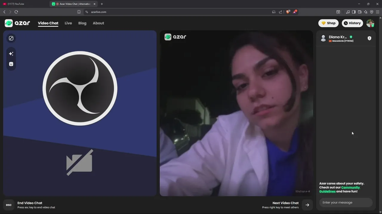Click the camera disabled icon
Image resolution: width=382 pixels, height=214 pixels.
click(x=79, y=163)
